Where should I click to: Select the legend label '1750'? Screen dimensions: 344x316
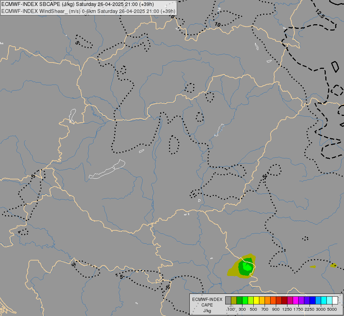pos(298,309)
